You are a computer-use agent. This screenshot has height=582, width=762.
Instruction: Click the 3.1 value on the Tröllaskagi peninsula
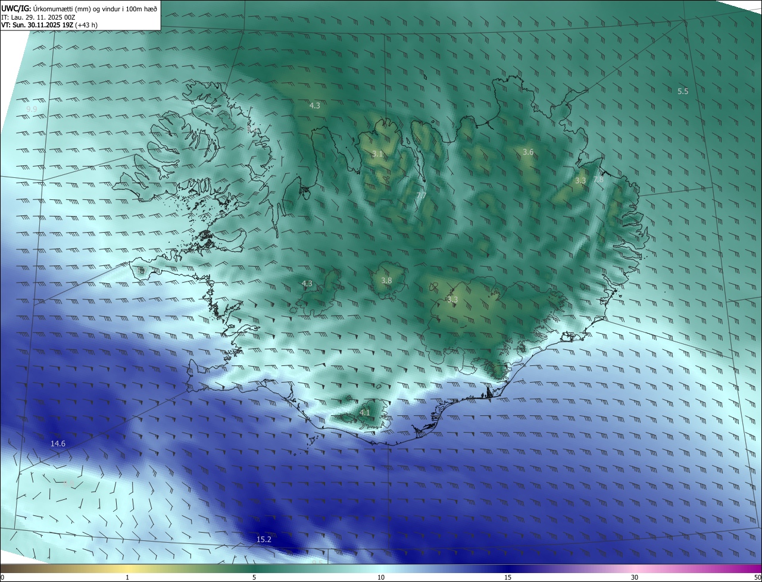click(x=377, y=154)
